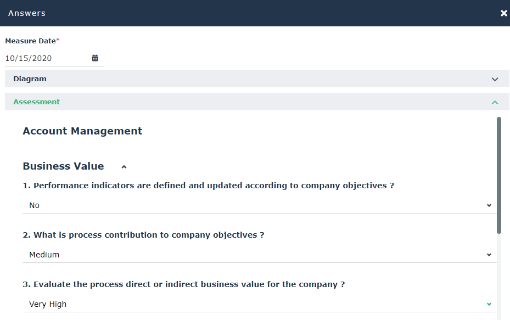Image resolution: width=510 pixels, height=320 pixels.
Task: Collapse Business Value group with small caret
Action: point(124,166)
